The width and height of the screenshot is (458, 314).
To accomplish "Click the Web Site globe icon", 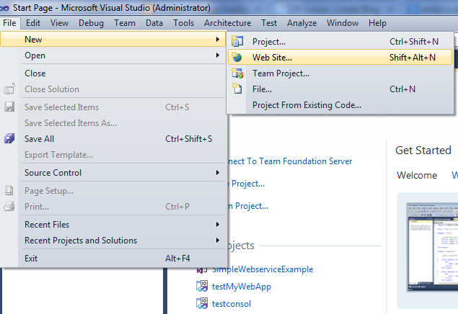I will pyautogui.click(x=237, y=58).
